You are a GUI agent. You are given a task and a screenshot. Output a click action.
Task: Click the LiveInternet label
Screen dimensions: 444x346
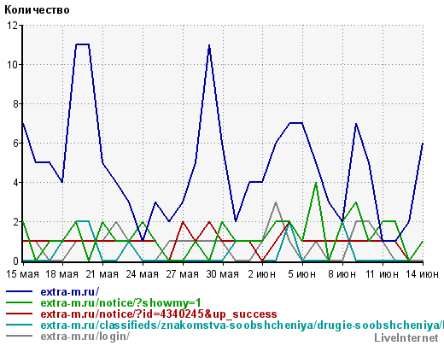tap(406, 337)
